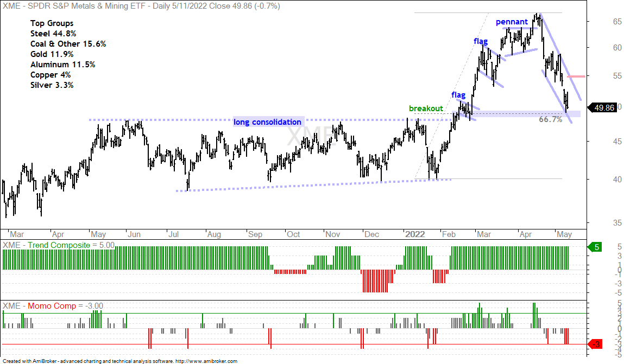Click the Jun date axis label

click(x=134, y=234)
